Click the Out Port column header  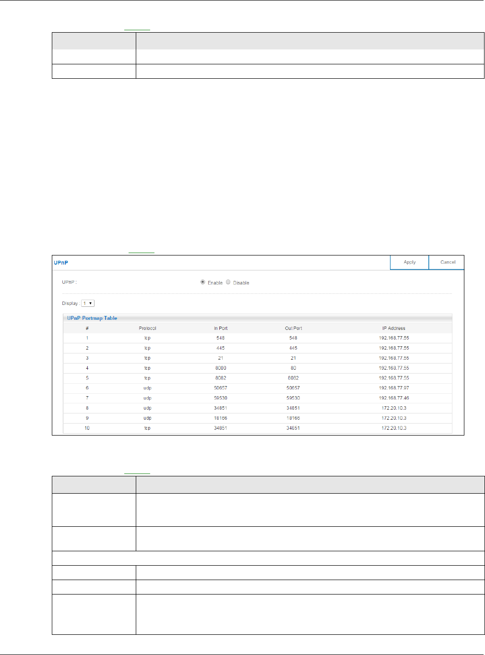pos(294,328)
